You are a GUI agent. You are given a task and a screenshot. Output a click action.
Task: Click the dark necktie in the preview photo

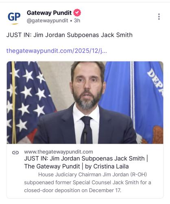[87, 130]
